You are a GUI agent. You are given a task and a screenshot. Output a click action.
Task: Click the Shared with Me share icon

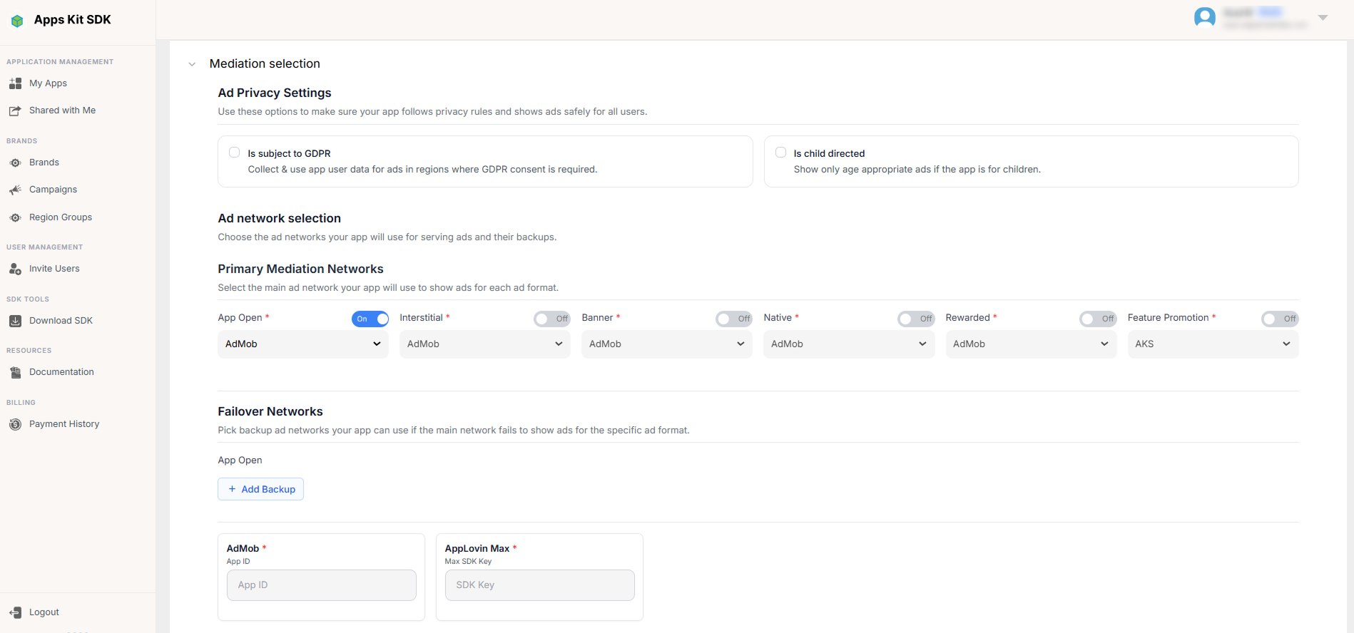click(x=15, y=110)
